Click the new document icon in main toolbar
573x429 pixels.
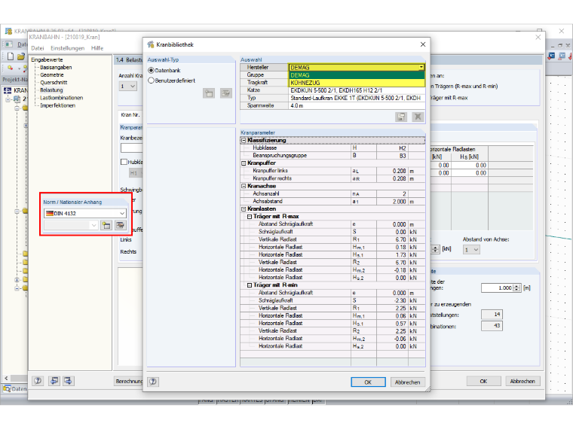pyautogui.click(x=11, y=56)
